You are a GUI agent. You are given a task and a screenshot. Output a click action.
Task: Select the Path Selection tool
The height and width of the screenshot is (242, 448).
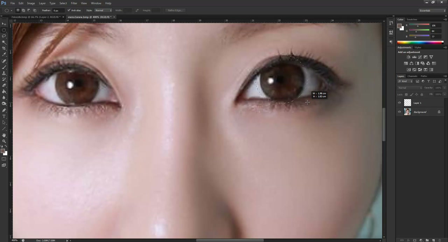pos(4,123)
